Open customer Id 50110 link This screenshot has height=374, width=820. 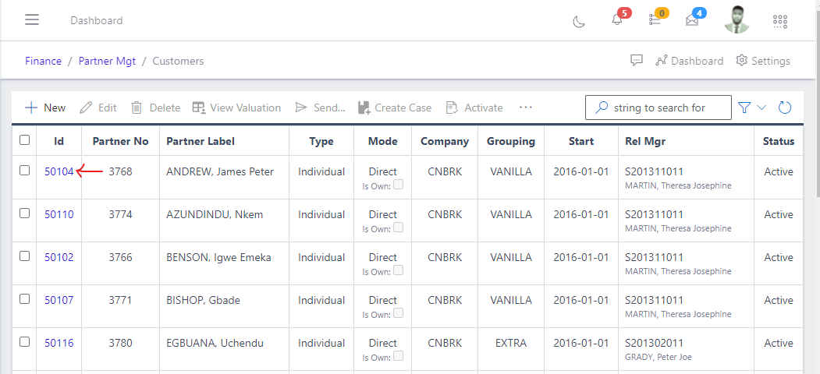pos(59,214)
